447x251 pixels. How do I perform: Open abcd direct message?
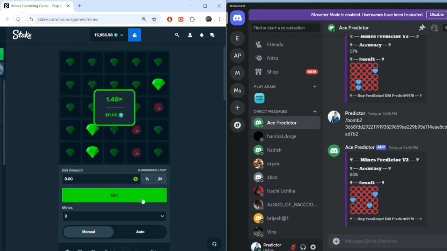coord(285,177)
